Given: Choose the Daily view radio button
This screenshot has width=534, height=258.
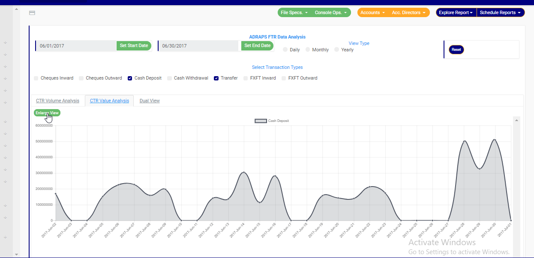Looking at the screenshot, I should tap(285, 50).
